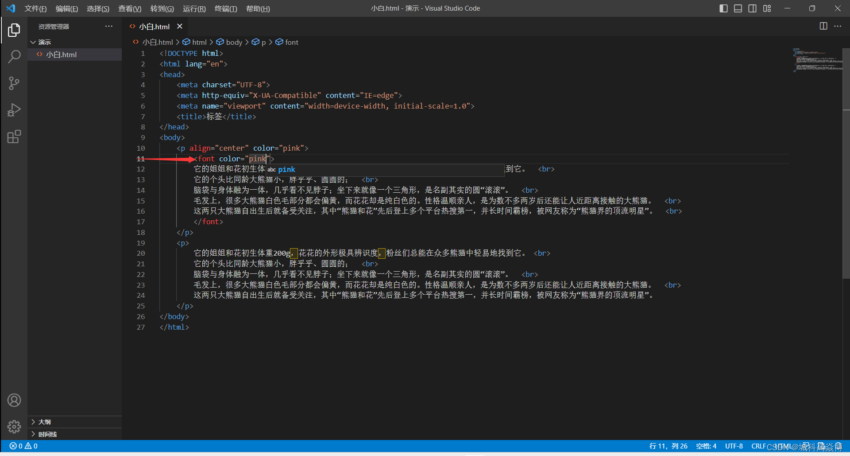Click the errors and warnings status indicator

click(23, 446)
